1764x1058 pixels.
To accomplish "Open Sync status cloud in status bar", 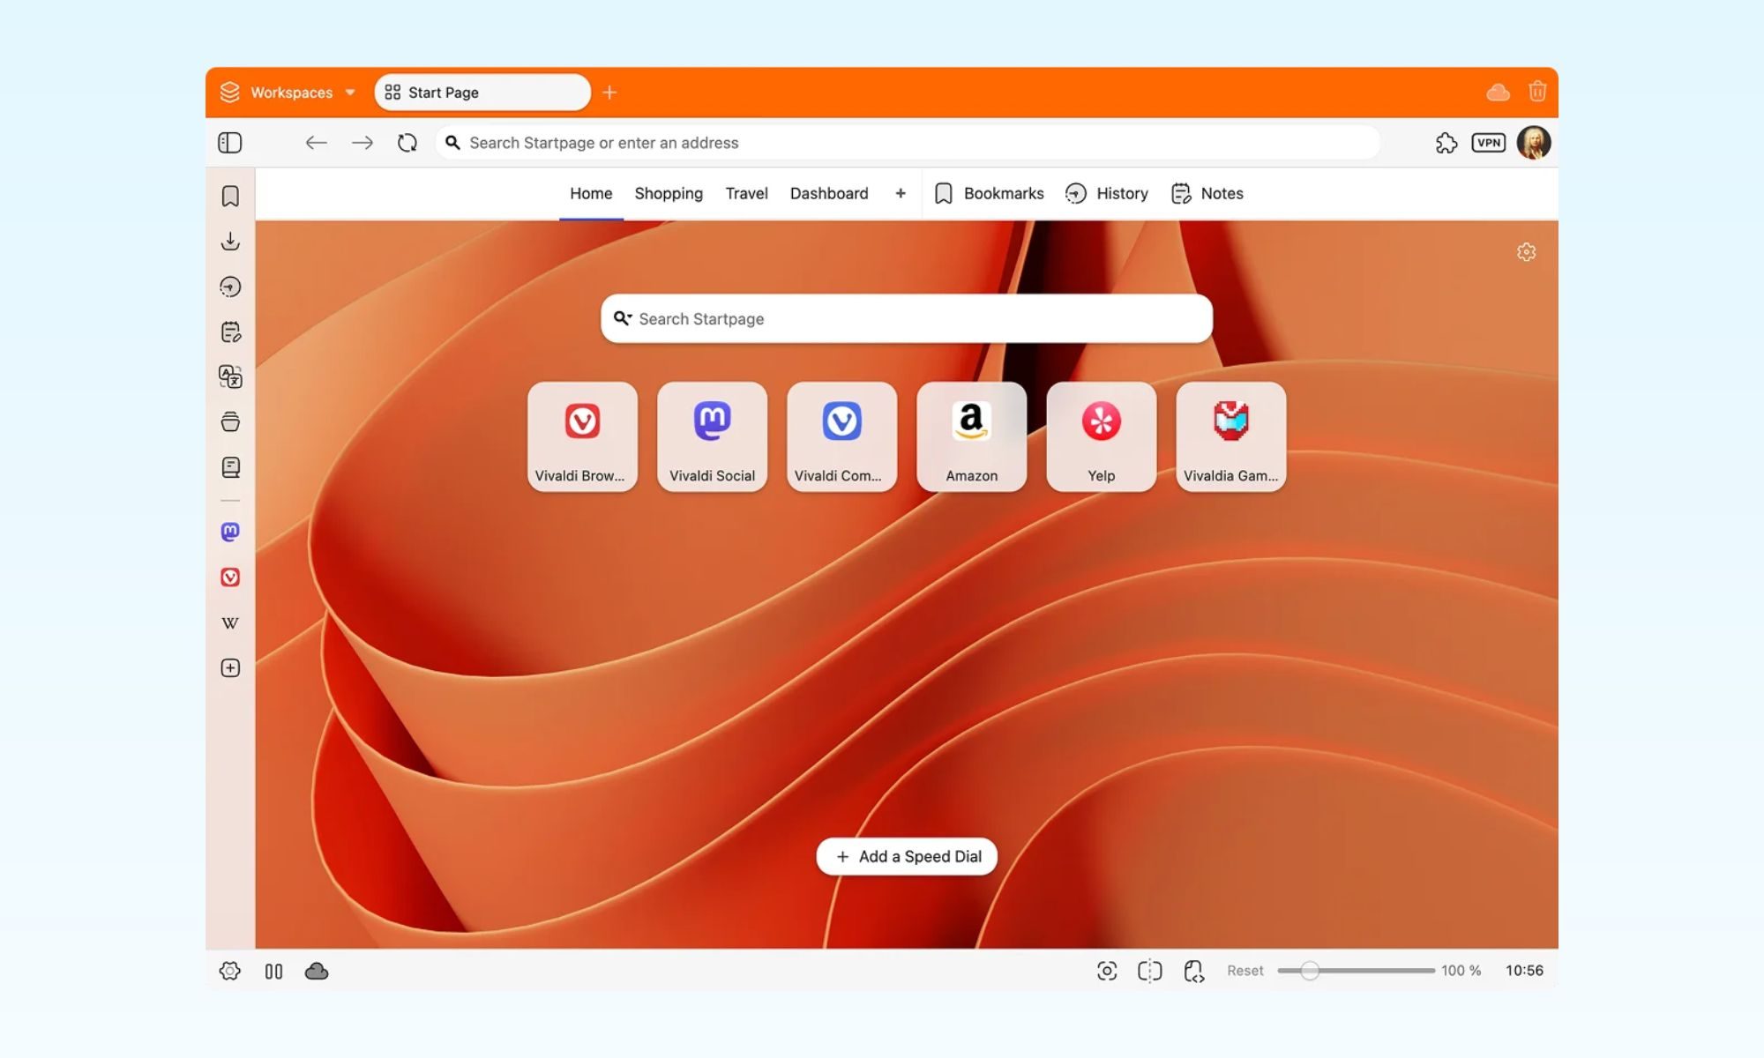I will pos(317,971).
